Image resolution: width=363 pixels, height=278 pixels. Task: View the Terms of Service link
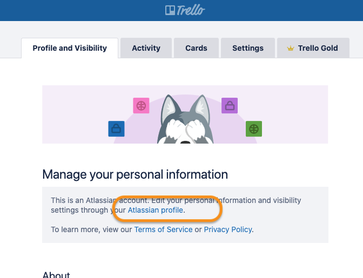point(163,229)
